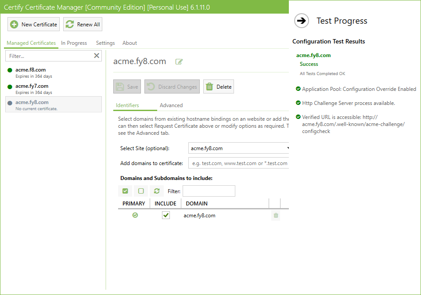The width and height of the screenshot is (421, 295).
Task: Open the Select Site dropdown
Action: 239,148
